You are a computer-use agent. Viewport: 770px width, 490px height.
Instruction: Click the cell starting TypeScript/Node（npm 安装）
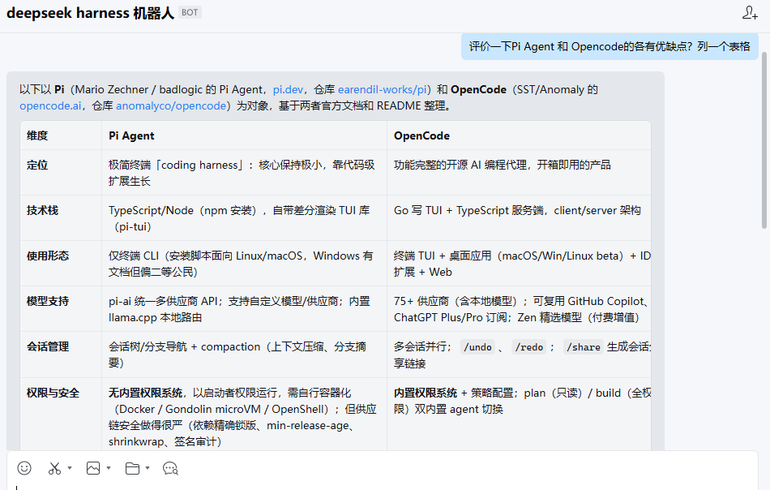[244, 218]
